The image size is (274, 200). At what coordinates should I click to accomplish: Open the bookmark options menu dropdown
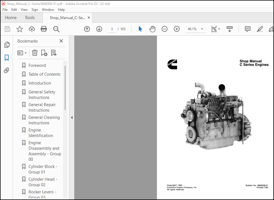(x=22, y=53)
